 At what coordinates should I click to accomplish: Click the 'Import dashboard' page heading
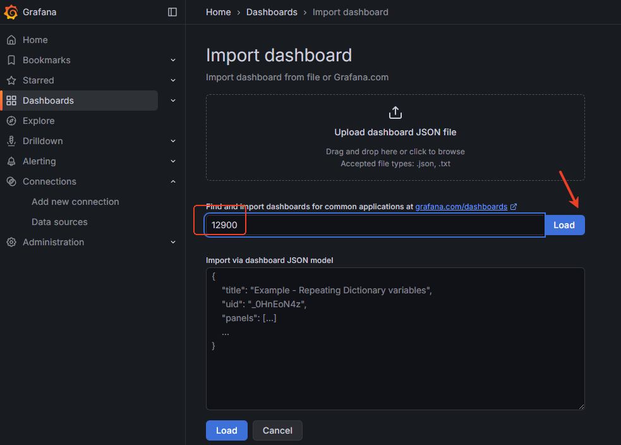pyautogui.click(x=279, y=56)
